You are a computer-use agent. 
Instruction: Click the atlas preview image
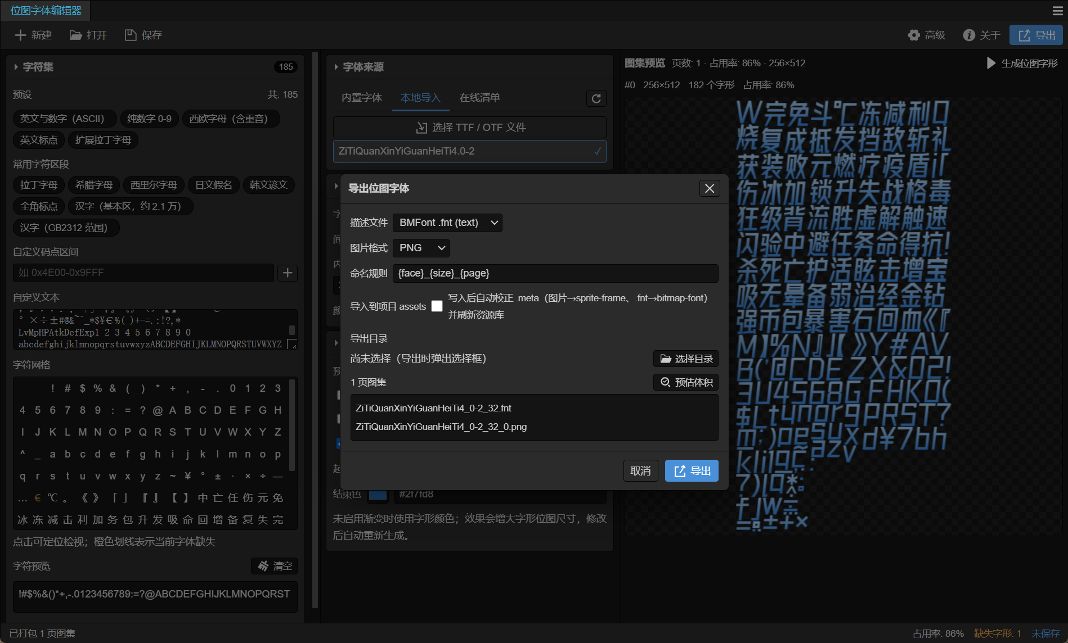[843, 316]
